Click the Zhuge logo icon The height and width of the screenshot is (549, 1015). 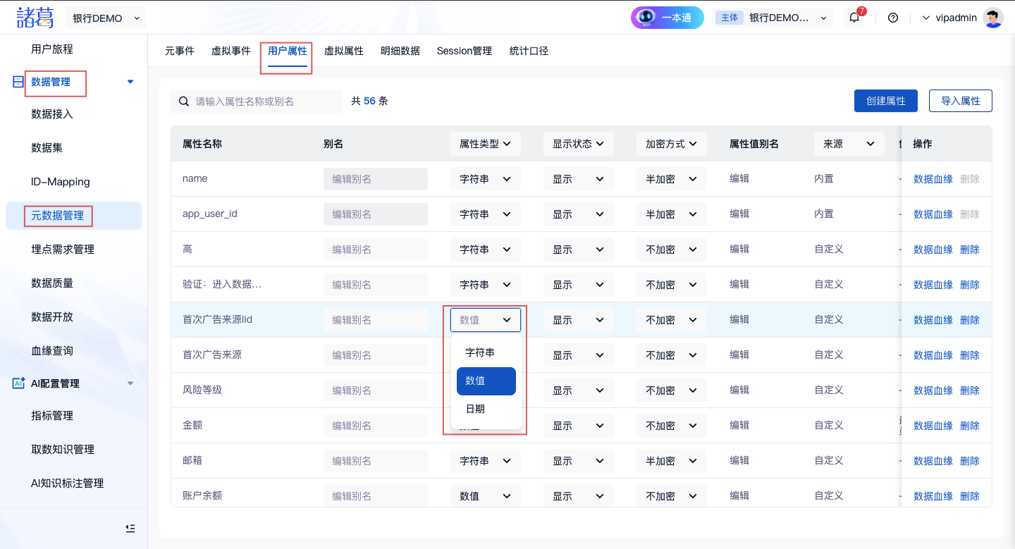click(35, 18)
